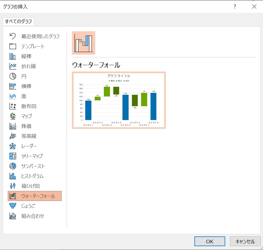Viewport: 263px width, 250px height.
Task: Select the pie chart (円) icon
Action: (13, 76)
